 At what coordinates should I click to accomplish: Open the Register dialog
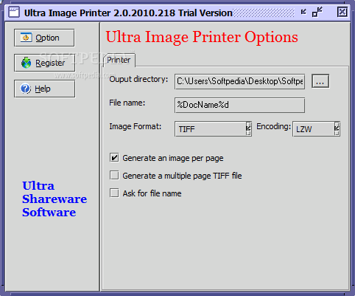(x=44, y=63)
